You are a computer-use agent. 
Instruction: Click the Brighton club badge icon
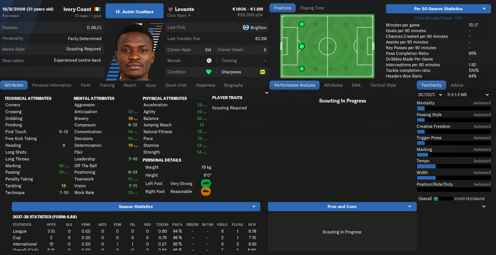[x=246, y=27]
